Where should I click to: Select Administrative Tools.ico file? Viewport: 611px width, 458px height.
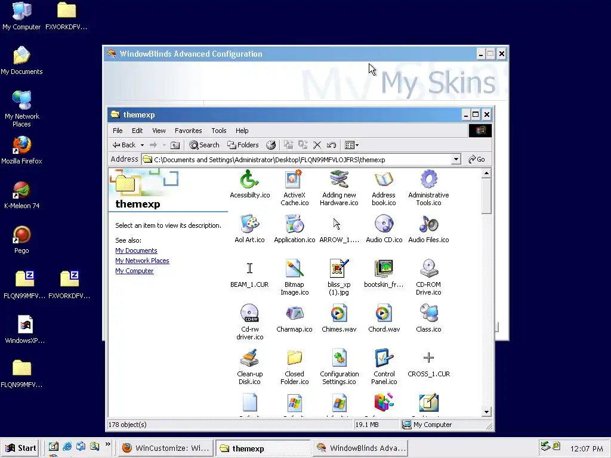[x=428, y=188]
